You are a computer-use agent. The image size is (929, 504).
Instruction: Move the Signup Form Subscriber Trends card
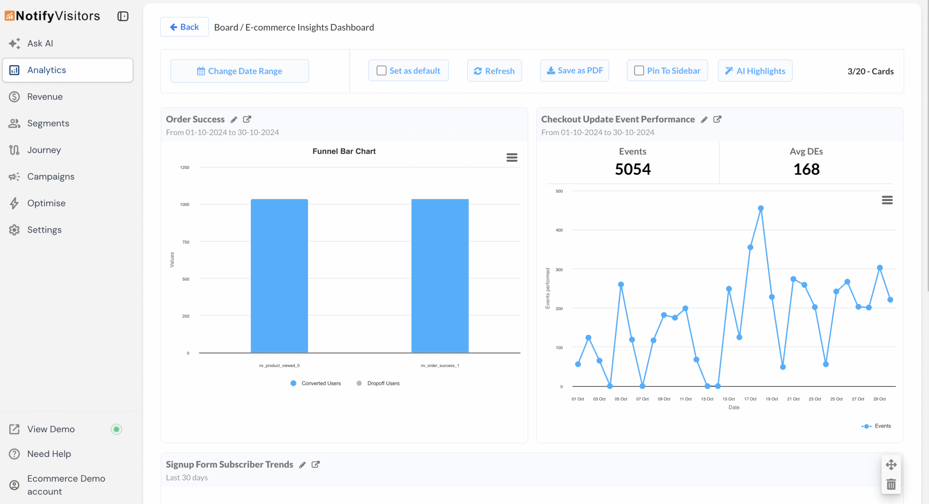(x=891, y=464)
